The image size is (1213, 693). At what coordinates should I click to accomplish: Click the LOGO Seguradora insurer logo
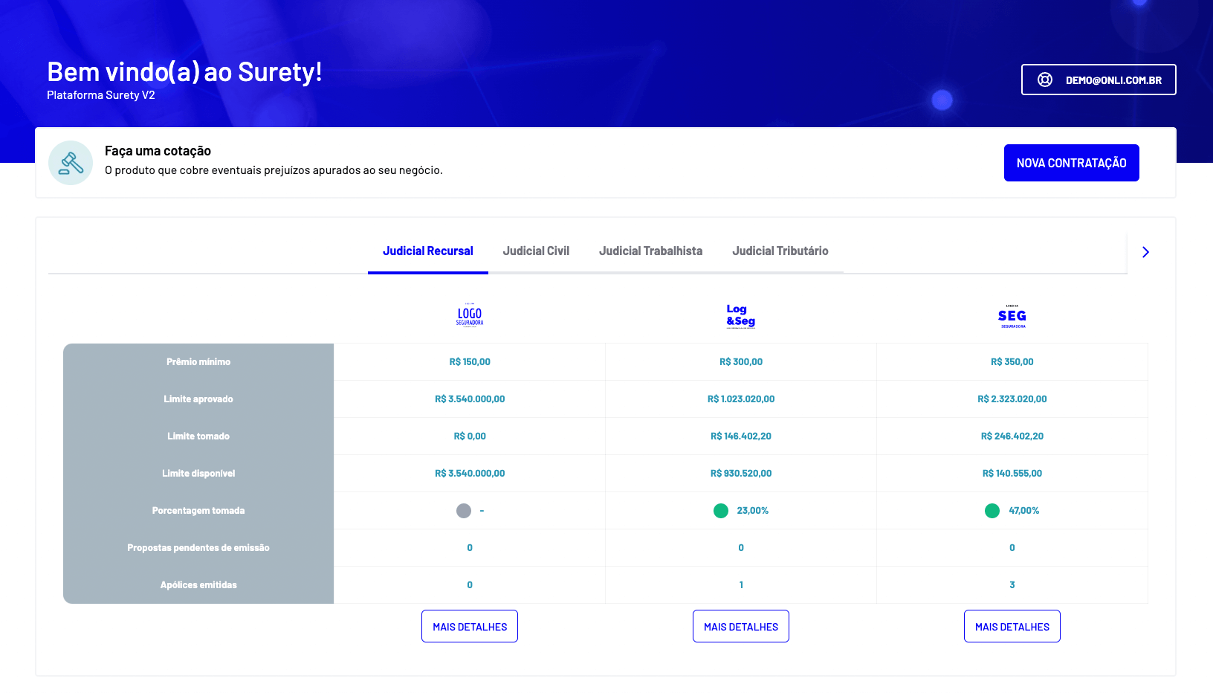tap(470, 315)
